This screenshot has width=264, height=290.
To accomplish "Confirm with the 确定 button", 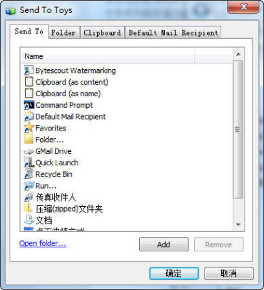I will click(x=174, y=273).
